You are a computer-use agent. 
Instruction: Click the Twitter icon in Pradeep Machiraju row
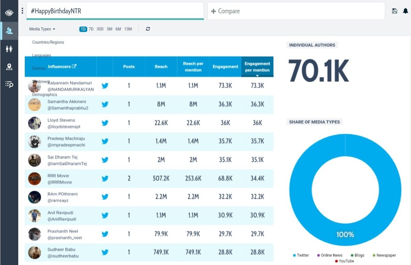(105, 141)
